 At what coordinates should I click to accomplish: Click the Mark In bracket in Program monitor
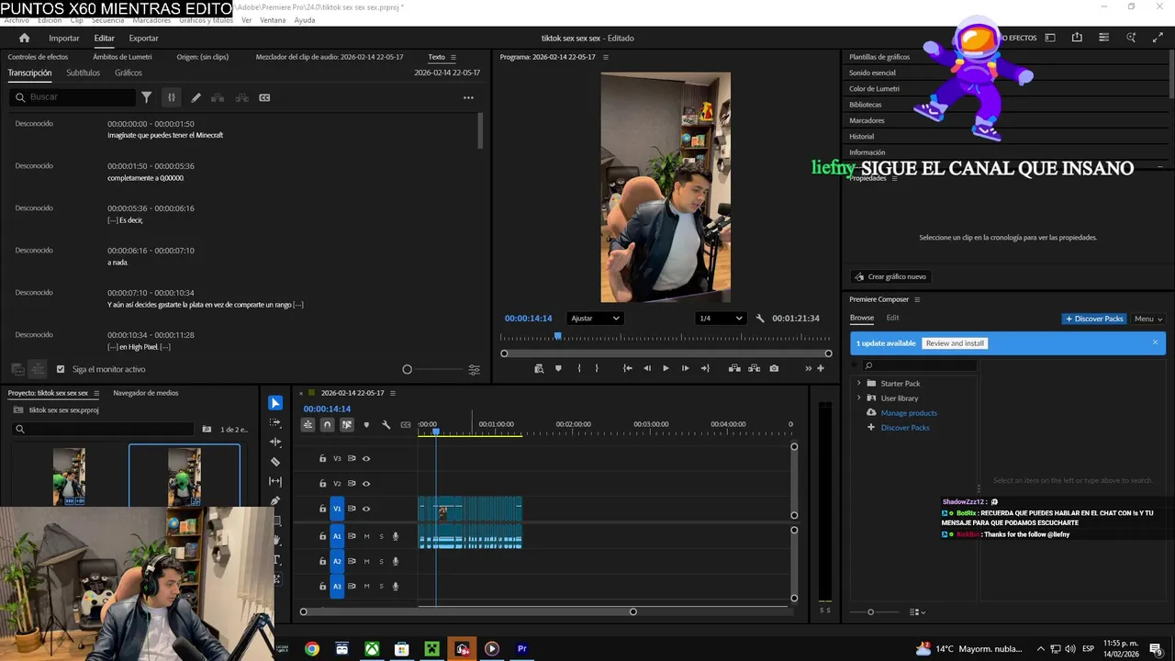pyautogui.click(x=578, y=368)
